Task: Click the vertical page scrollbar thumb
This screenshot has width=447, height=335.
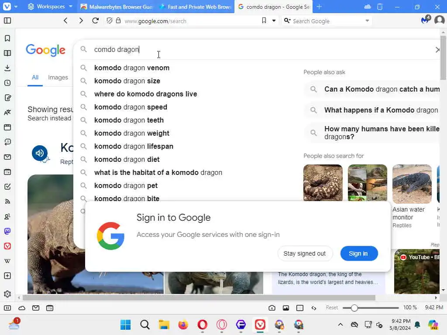Action: pos(443,58)
